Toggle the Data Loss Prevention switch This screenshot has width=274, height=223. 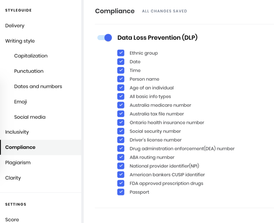105,38
